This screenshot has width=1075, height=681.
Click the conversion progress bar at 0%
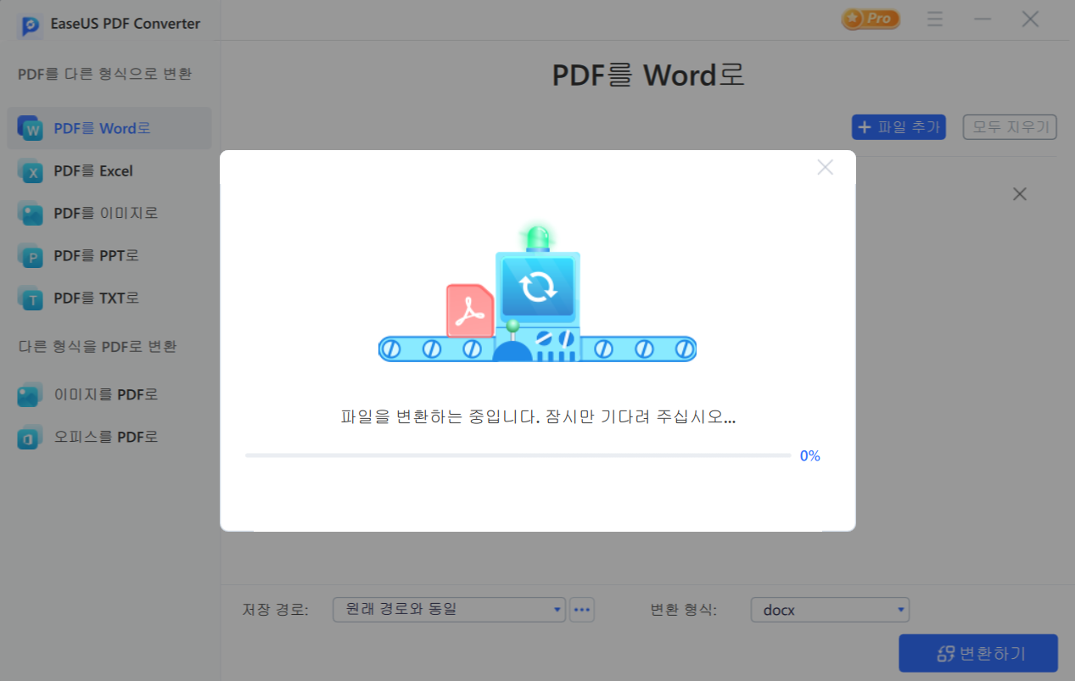[519, 455]
